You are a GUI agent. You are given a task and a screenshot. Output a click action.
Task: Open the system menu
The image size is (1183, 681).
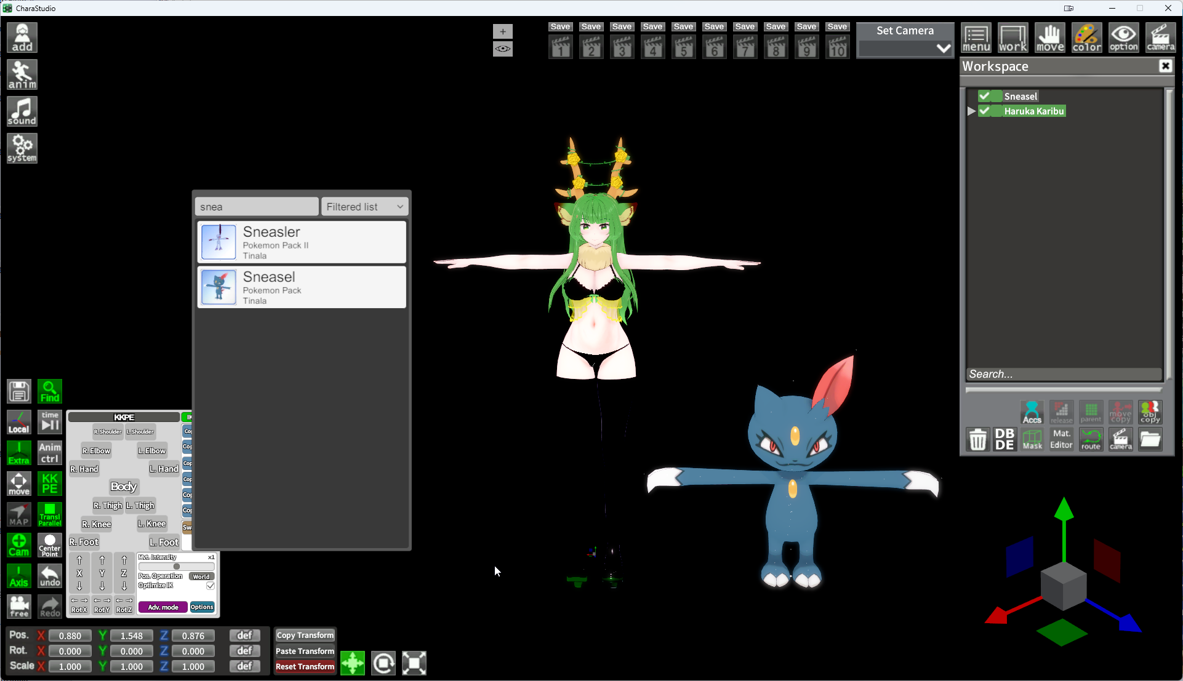pyautogui.click(x=22, y=148)
